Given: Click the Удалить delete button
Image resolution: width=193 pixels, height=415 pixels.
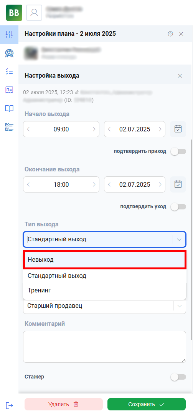Looking at the screenshot, I should pos(63,404).
